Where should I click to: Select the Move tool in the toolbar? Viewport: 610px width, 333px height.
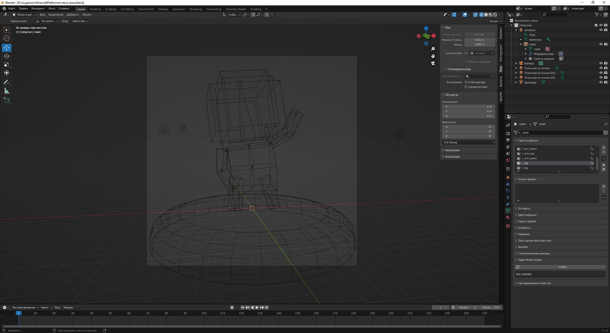7,48
